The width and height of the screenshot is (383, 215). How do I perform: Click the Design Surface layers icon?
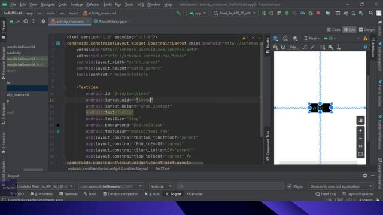click(275, 38)
